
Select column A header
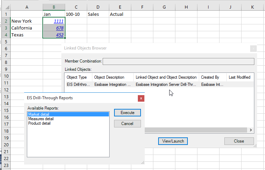tap(27, 7)
